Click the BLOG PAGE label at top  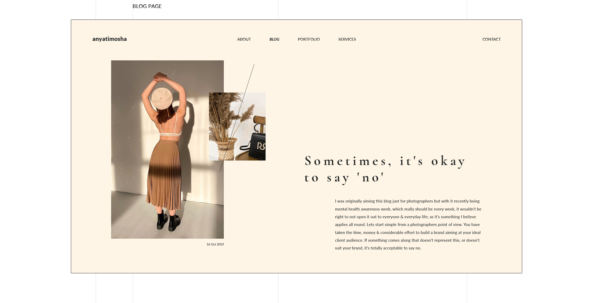(x=147, y=6)
